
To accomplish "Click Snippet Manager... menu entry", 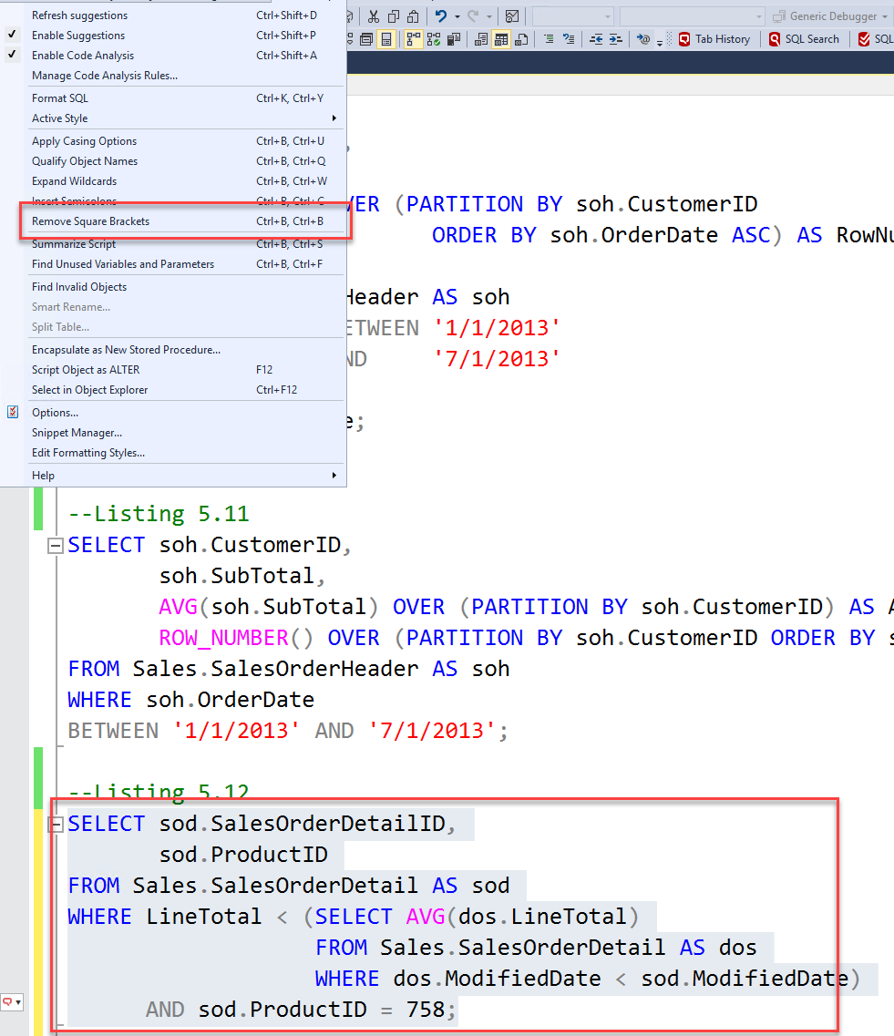I will tap(77, 433).
